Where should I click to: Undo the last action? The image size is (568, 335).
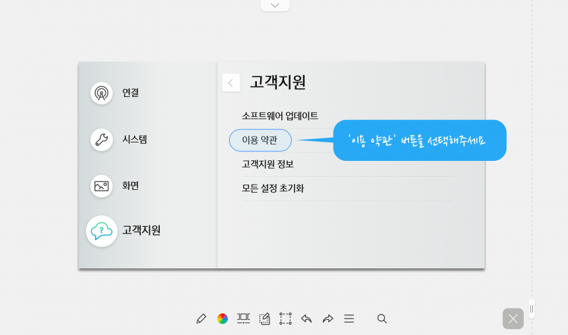coord(306,319)
